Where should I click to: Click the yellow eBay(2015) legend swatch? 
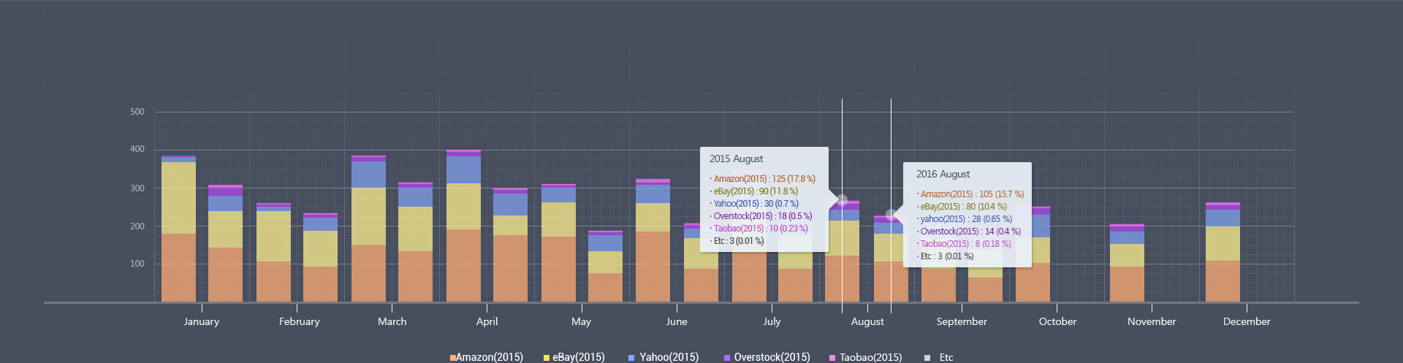tap(547, 358)
